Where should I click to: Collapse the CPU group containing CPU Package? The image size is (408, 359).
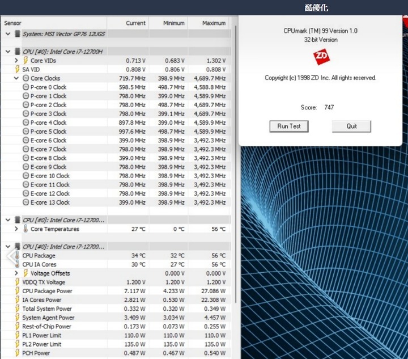pos(8,247)
